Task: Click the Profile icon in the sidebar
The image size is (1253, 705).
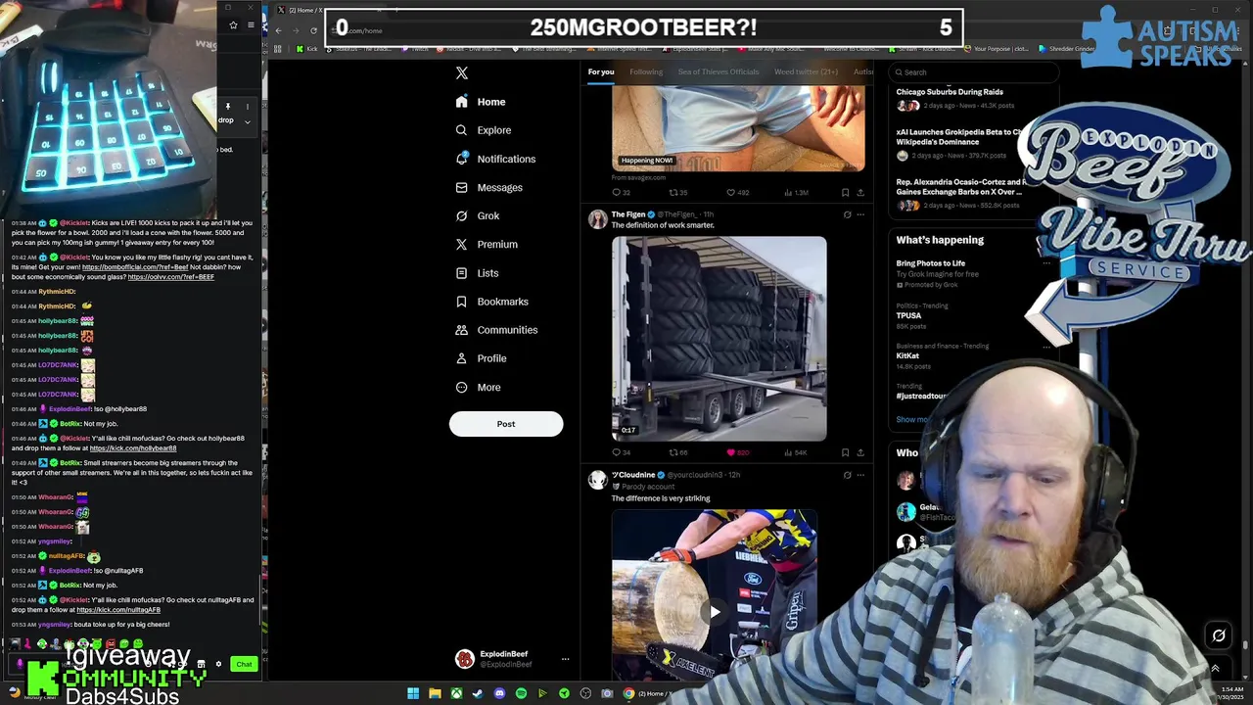Action: point(462,358)
